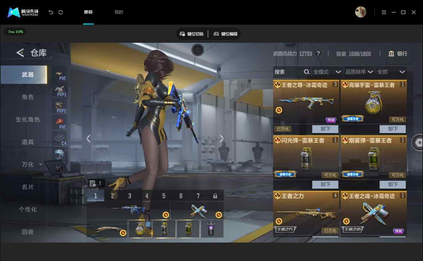Open the emulator hamburger menu

coord(384,12)
